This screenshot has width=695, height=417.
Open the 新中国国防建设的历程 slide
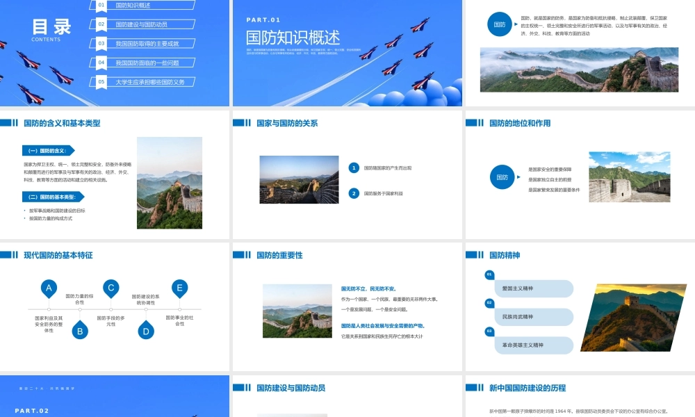click(580, 396)
